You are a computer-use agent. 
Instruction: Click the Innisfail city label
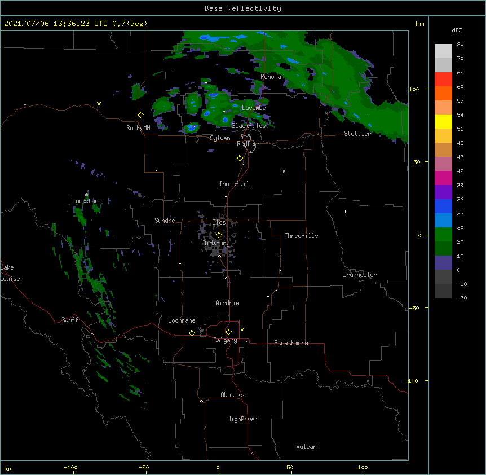(x=234, y=184)
